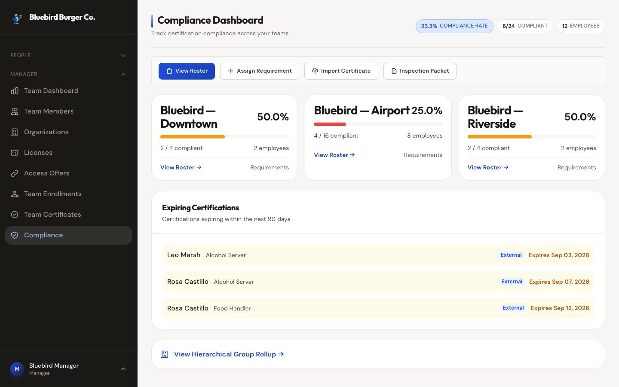
Task: Click External tag beside Expires Sep 12
Action: pos(513,308)
